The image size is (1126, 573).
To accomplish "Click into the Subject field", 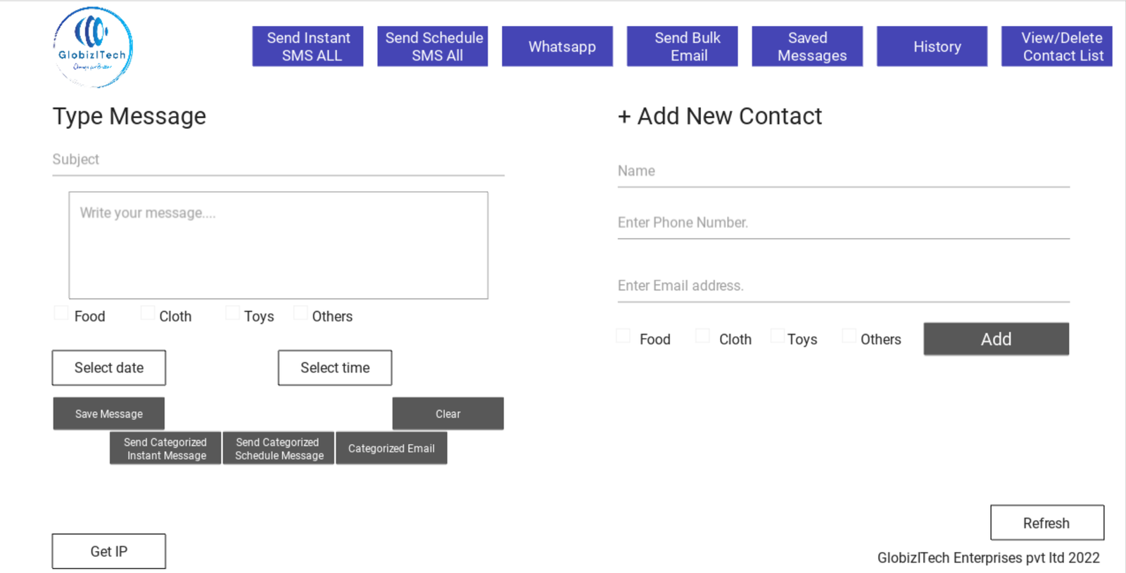I will (278, 160).
